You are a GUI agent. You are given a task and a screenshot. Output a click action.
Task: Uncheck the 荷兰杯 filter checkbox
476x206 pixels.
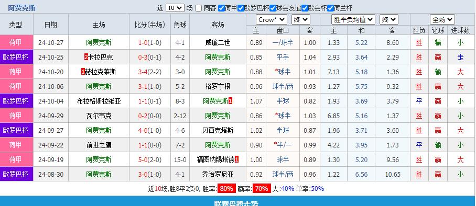(330, 8)
